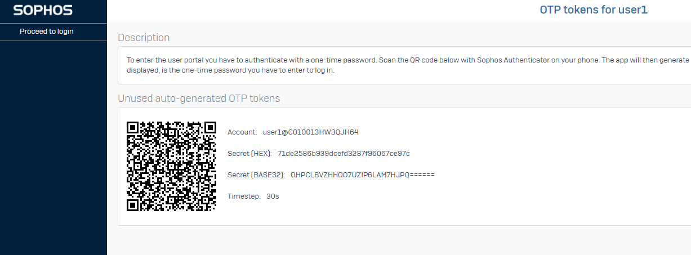Select the Secret BASE32 value string
691x255 pixels.
tap(363, 175)
